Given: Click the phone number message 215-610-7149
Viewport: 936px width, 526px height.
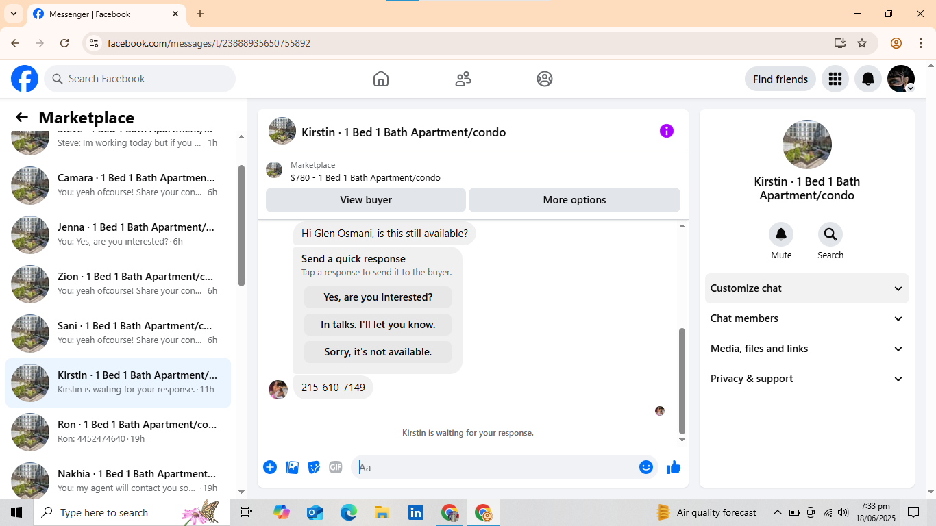Looking at the screenshot, I should 333,388.
